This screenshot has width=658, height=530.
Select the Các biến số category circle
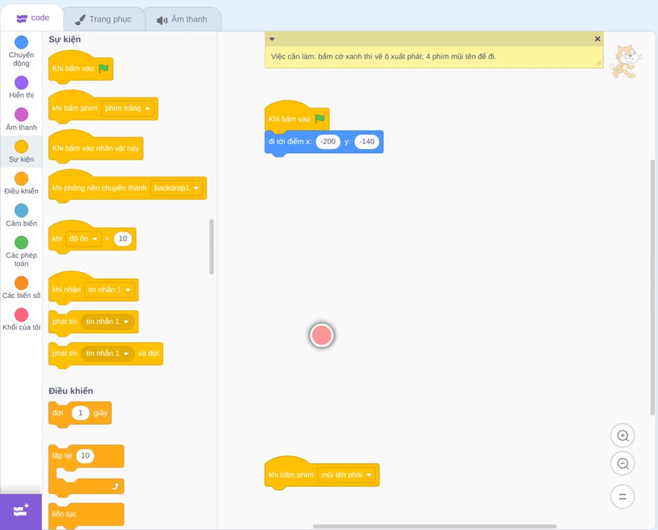(x=22, y=283)
